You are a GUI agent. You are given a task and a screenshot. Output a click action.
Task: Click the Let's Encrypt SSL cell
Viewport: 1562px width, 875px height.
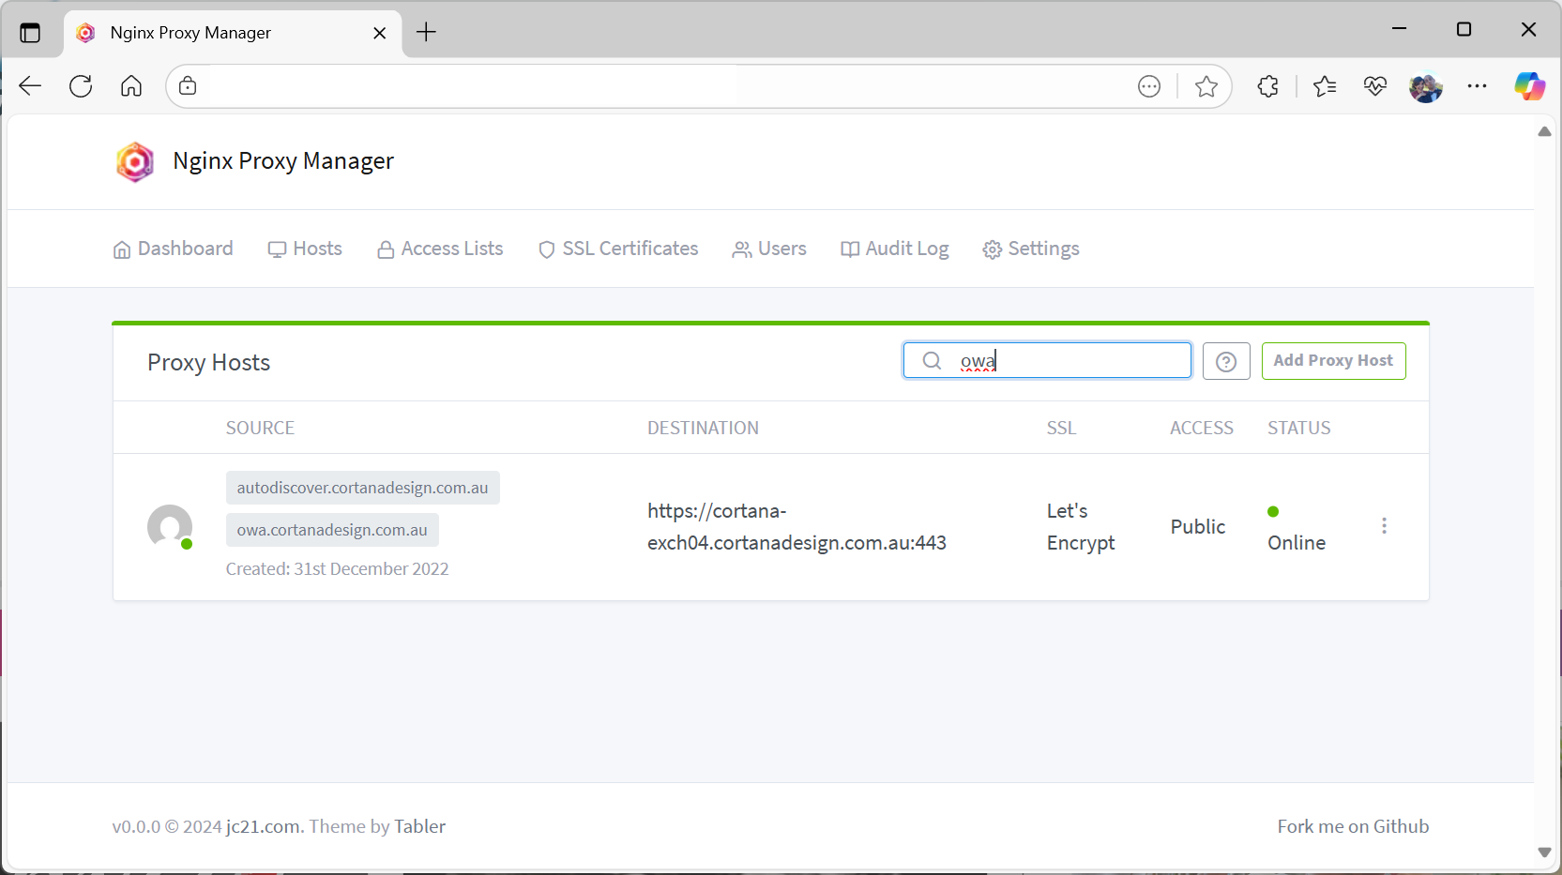pos(1081,527)
